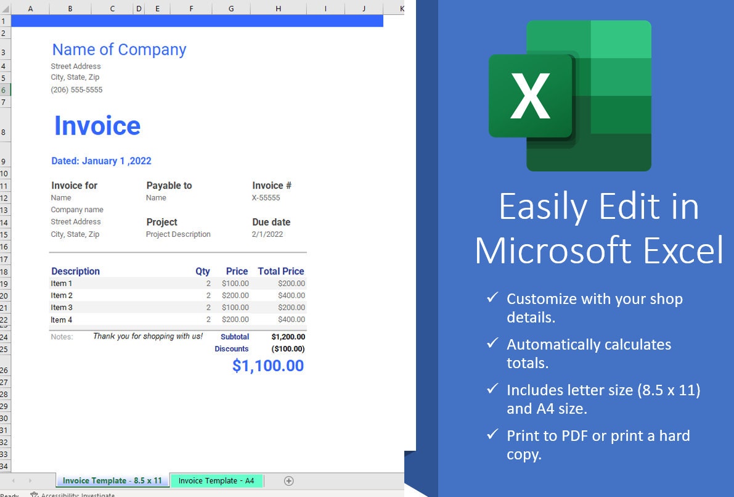
Task: Navigate to next sheet arrow
Action: [x=30, y=481]
